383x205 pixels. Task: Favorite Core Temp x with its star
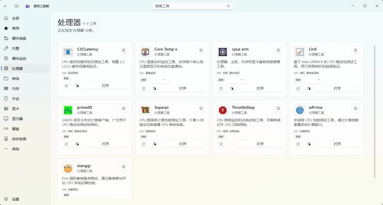(201, 50)
